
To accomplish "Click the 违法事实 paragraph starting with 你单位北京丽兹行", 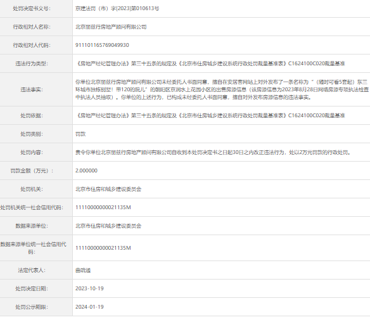I will click(222, 90).
